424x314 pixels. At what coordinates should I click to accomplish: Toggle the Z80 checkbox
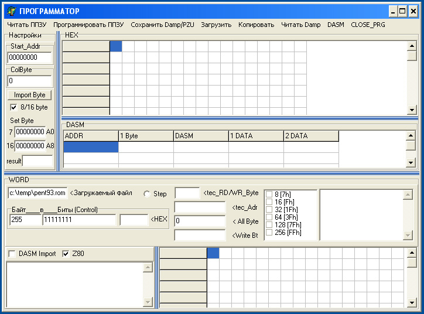[x=66, y=254]
